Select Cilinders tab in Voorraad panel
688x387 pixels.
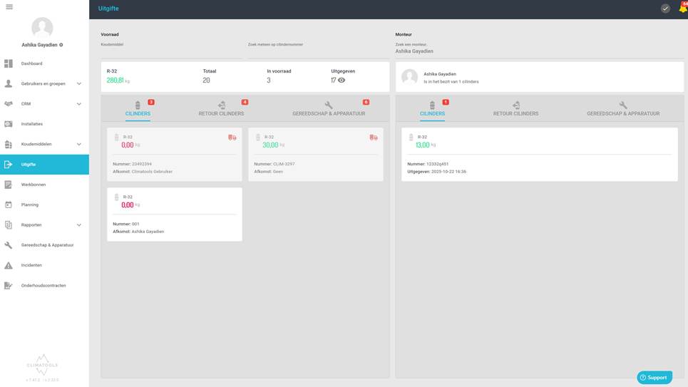click(x=138, y=109)
